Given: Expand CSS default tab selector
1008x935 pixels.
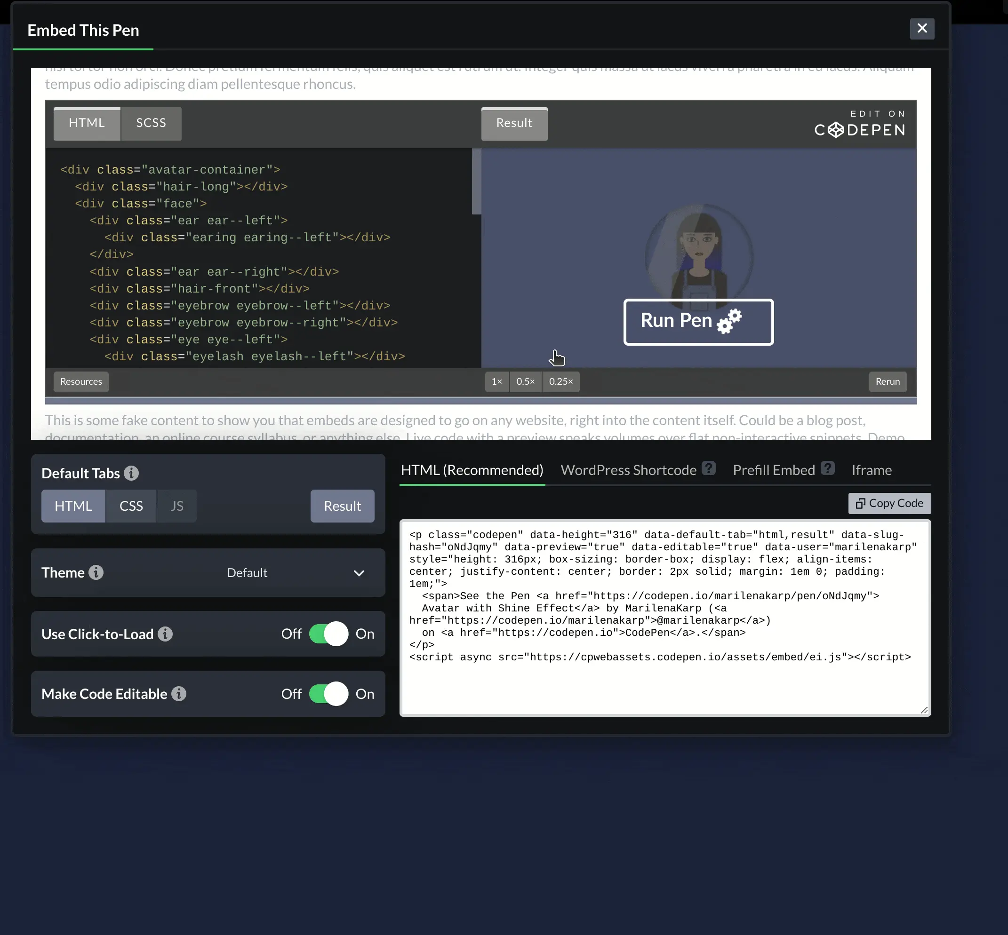Looking at the screenshot, I should (x=131, y=505).
